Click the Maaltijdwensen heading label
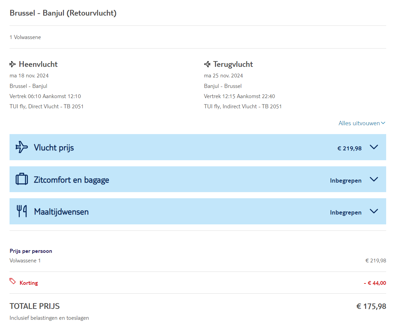396x333 pixels. [x=61, y=212]
